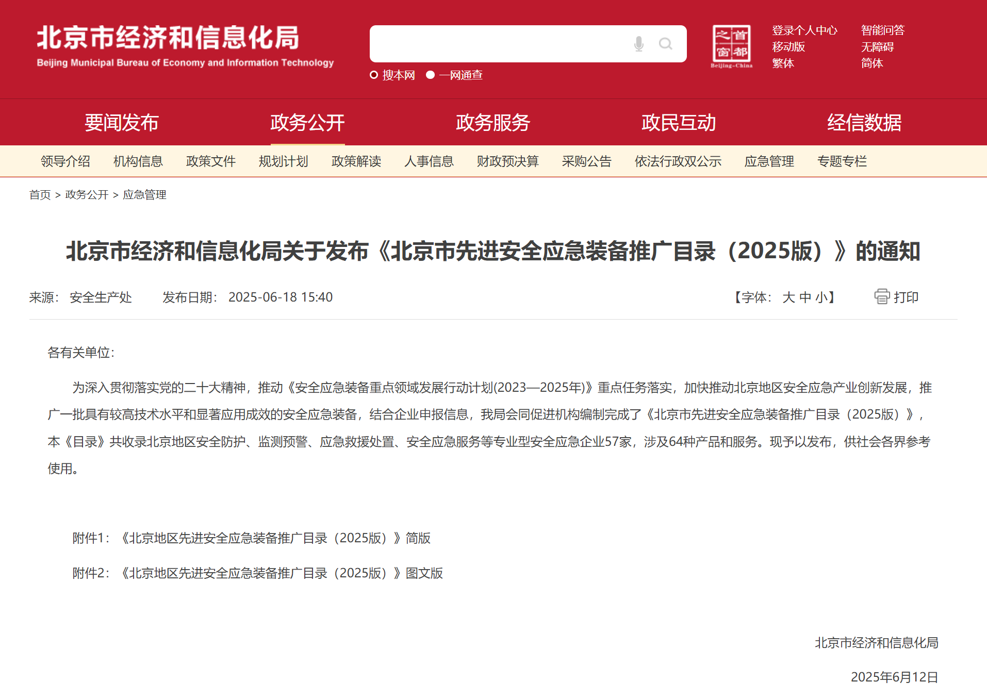
Task: Select the 一网通查 radio option
Action: tap(430, 75)
